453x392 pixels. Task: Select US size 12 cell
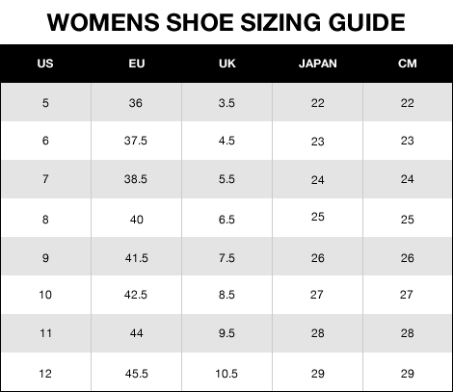click(45, 374)
